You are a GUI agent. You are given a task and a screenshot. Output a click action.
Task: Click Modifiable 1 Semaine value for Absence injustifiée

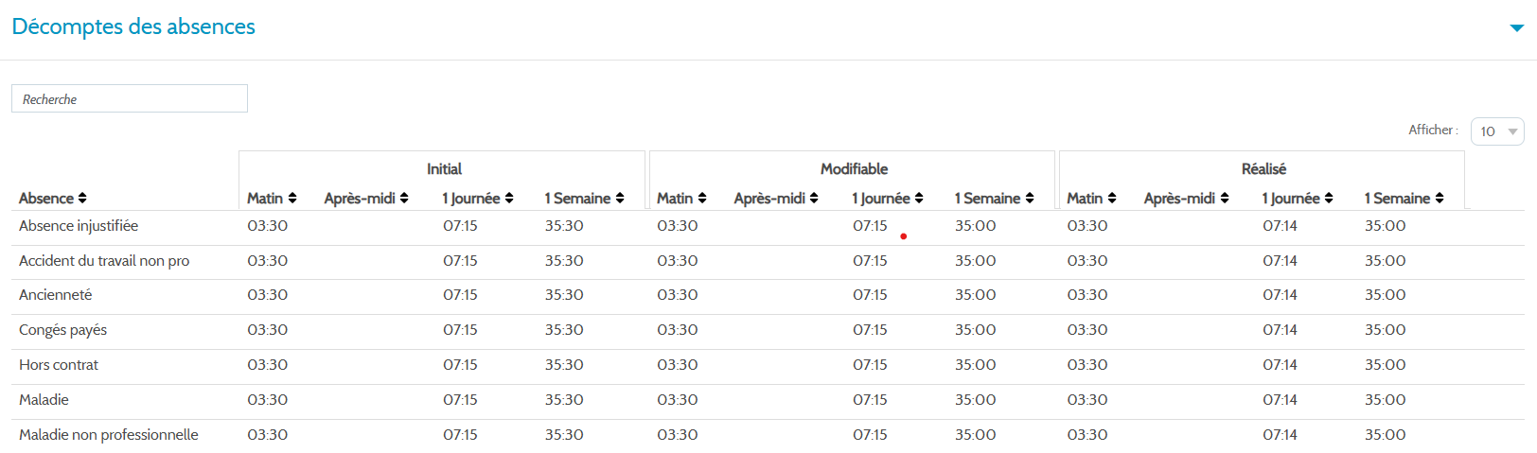[x=975, y=226]
